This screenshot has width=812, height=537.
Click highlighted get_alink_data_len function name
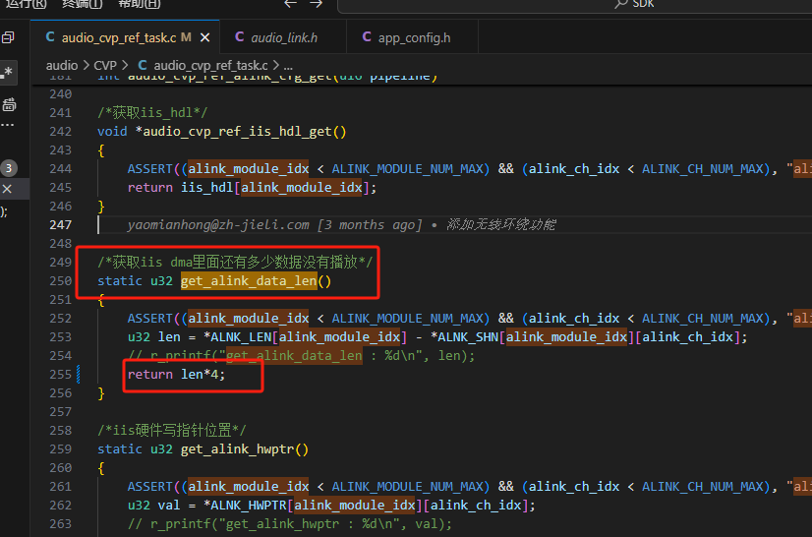point(249,280)
